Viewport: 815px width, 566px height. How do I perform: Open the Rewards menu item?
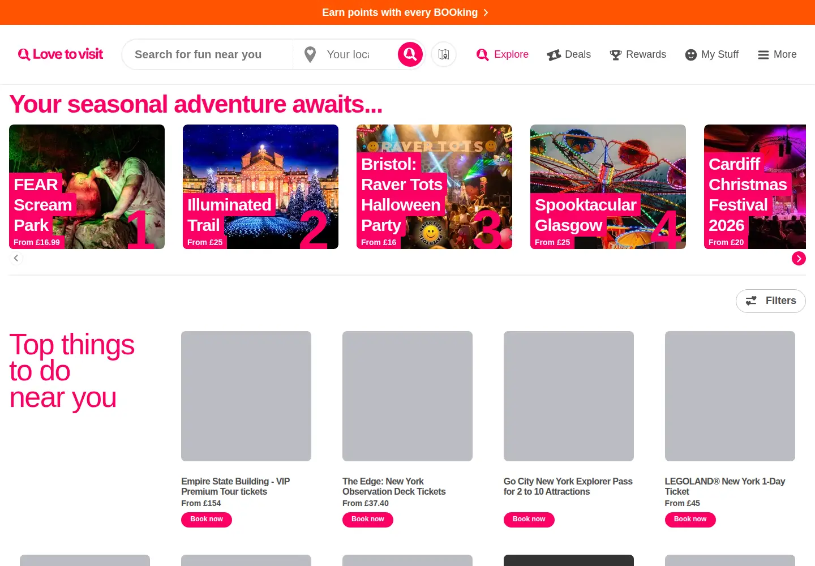click(638, 54)
